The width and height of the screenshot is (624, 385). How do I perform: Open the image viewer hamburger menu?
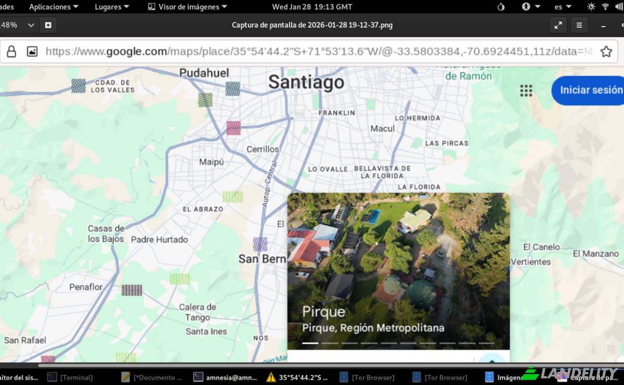point(579,25)
